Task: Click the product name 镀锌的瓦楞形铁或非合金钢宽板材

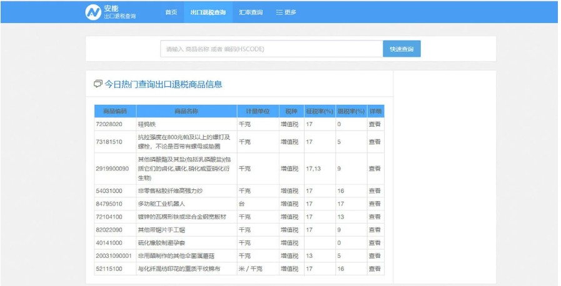Action: (x=182, y=217)
